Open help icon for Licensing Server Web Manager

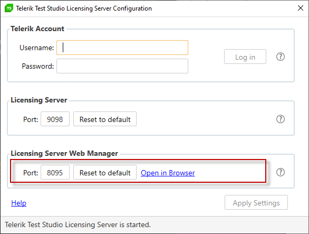click(x=280, y=172)
